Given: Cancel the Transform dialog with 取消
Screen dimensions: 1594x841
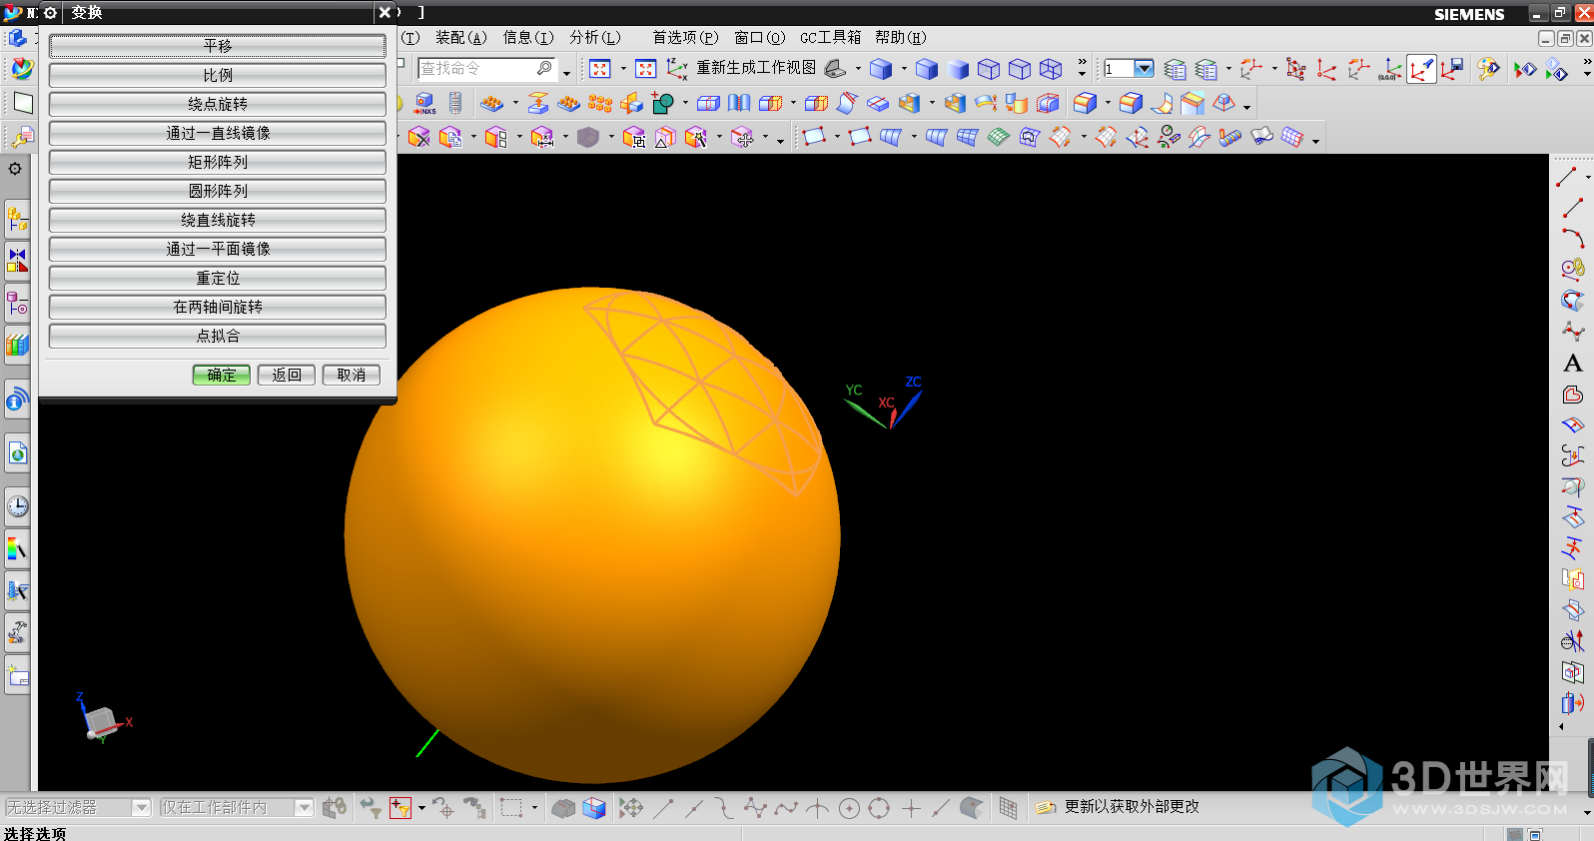Looking at the screenshot, I should coord(352,375).
